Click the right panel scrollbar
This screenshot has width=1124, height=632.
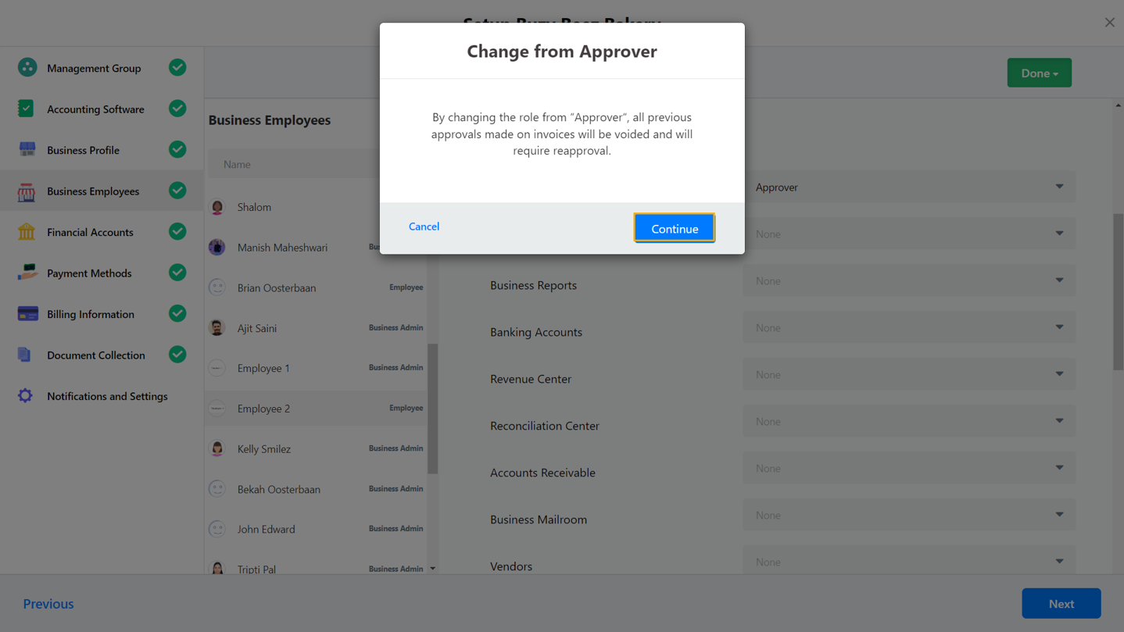coord(1119,289)
